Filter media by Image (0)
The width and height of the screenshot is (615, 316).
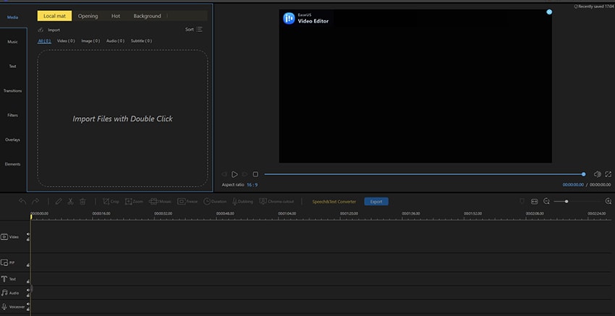pyautogui.click(x=90, y=40)
